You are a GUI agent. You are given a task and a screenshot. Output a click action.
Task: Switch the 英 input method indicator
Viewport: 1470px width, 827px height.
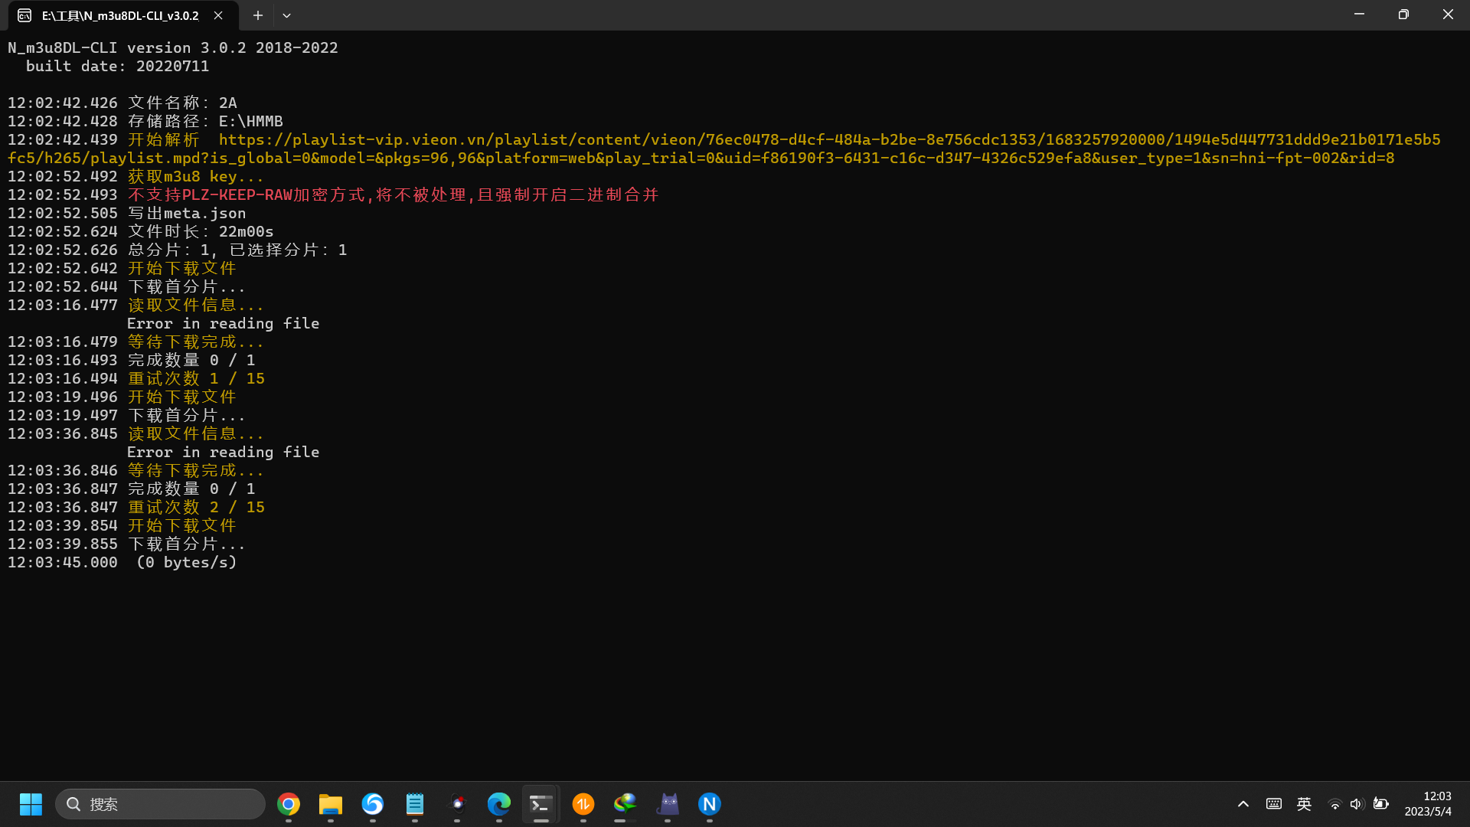1305,804
